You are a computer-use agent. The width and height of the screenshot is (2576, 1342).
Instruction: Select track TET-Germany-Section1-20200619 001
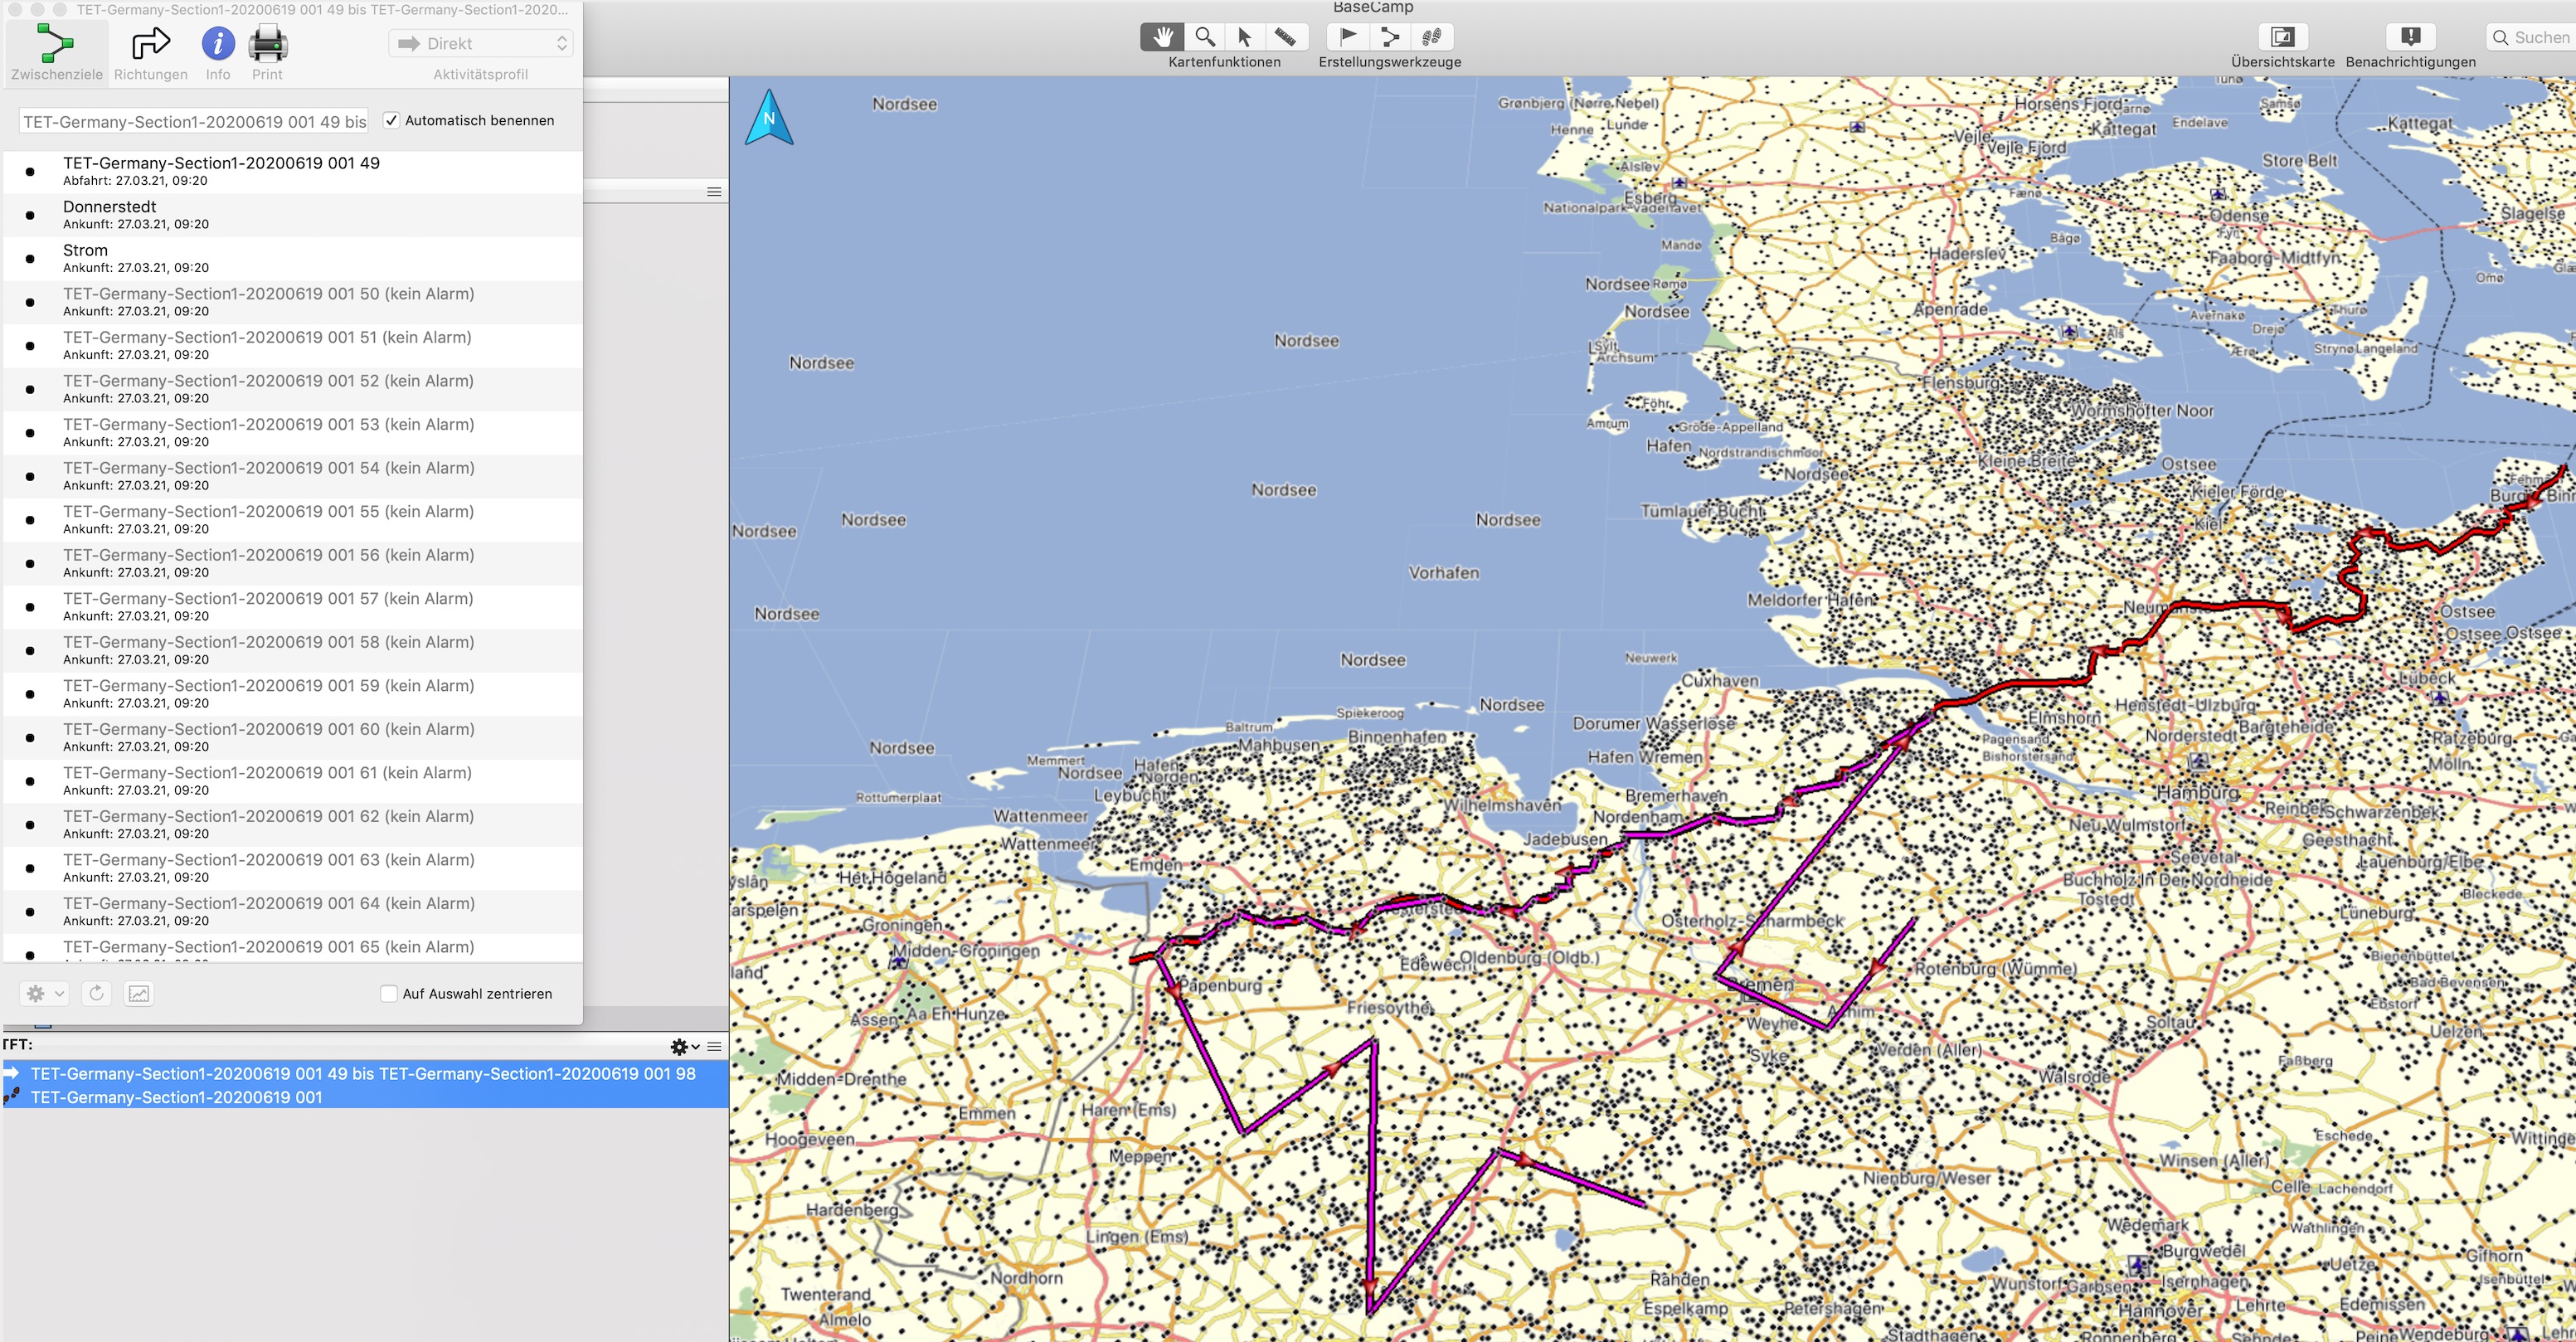click(x=364, y=1097)
